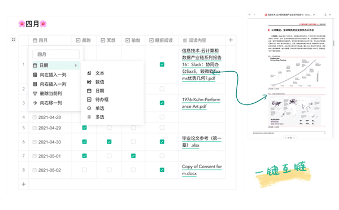
Task: Check 睡前阅读 in row 2
Action: click(162, 89)
